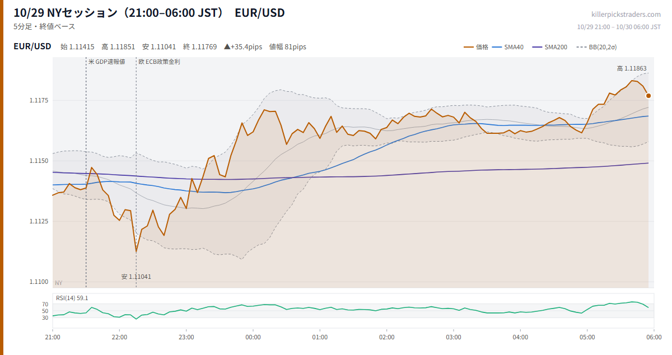Click the 00:00 label on the time axis

[253, 338]
